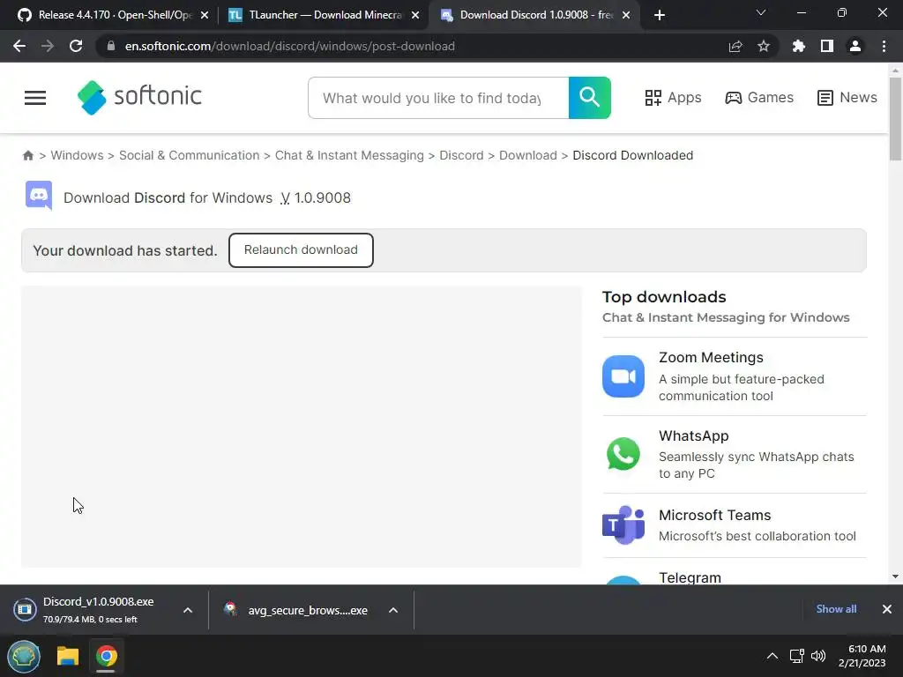Close the Open-Shell release tab
This screenshot has width=903, height=677.
[205, 15]
